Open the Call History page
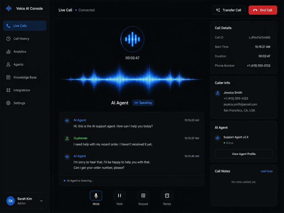The width and height of the screenshot is (284, 213). pyautogui.click(x=25, y=39)
